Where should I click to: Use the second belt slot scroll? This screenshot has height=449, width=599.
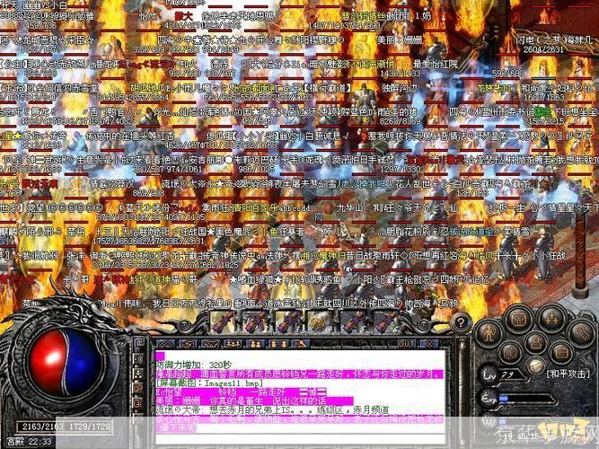255,321
